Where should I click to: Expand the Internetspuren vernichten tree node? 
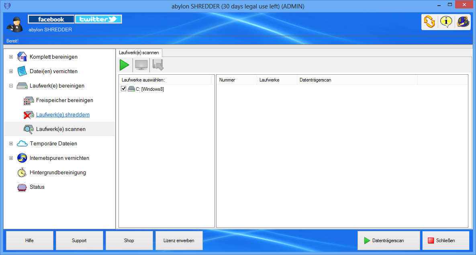coord(11,158)
